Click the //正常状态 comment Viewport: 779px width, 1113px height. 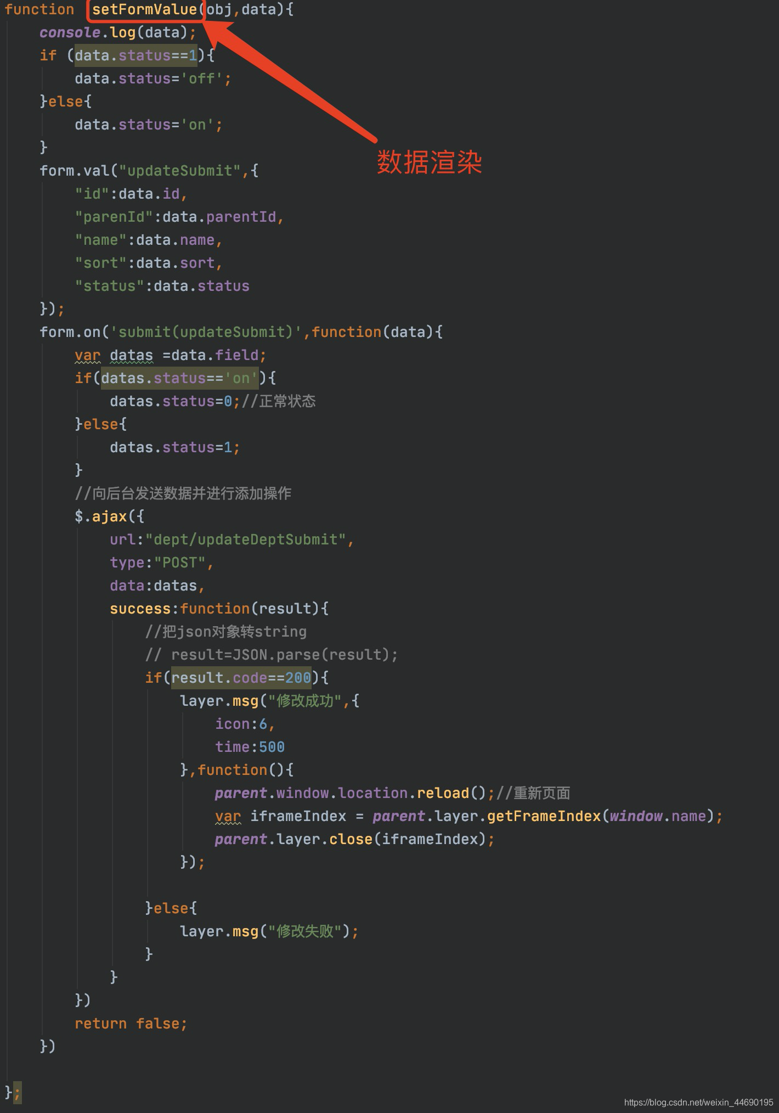point(279,401)
